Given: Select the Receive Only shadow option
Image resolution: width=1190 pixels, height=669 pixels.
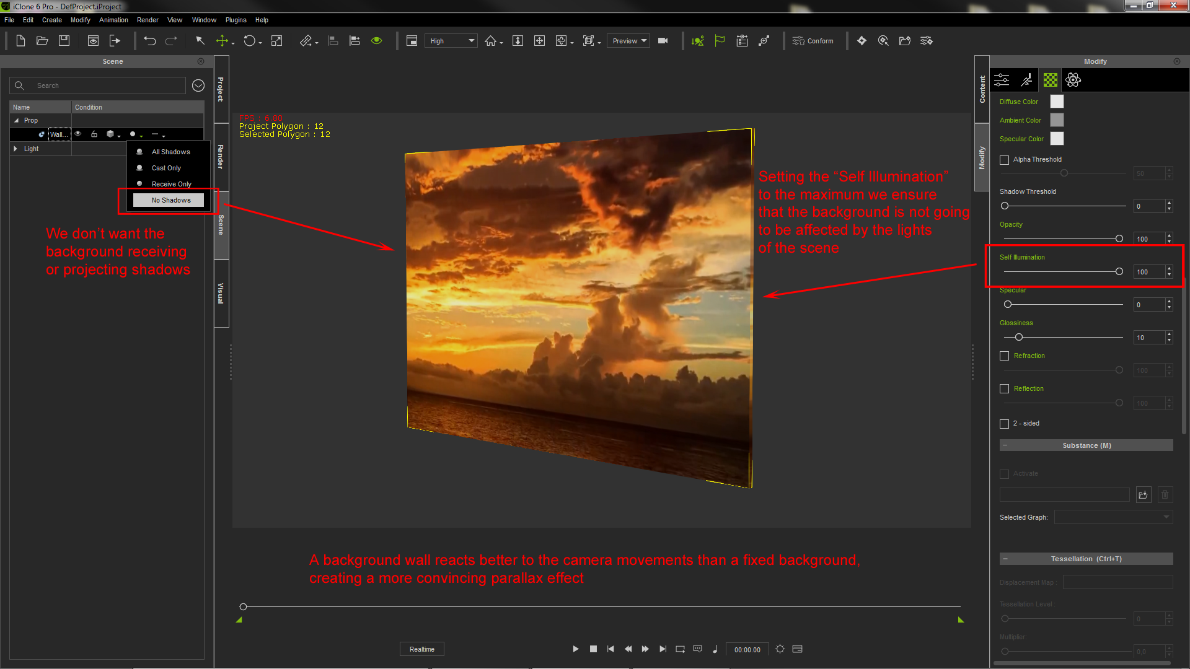Looking at the screenshot, I should (x=171, y=184).
